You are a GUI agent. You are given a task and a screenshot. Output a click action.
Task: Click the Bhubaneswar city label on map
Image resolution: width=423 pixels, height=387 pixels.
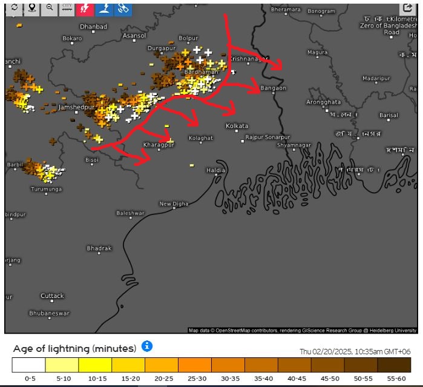click(x=50, y=313)
